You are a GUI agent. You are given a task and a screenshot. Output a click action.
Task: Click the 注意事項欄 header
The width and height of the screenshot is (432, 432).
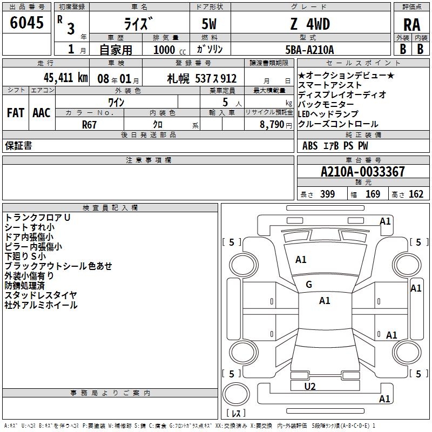pos(148,160)
